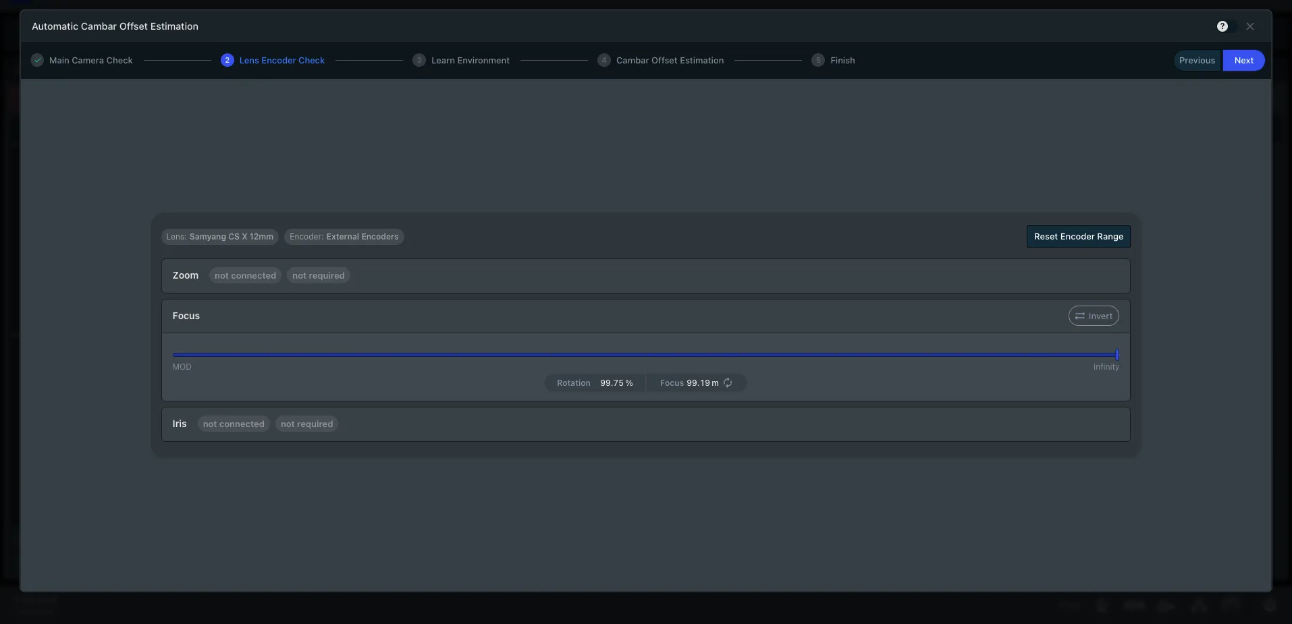Image resolution: width=1292 pixels, height=624 pixels.
Task: Click the Iris "not required" badge
Action: click(307, 424)
